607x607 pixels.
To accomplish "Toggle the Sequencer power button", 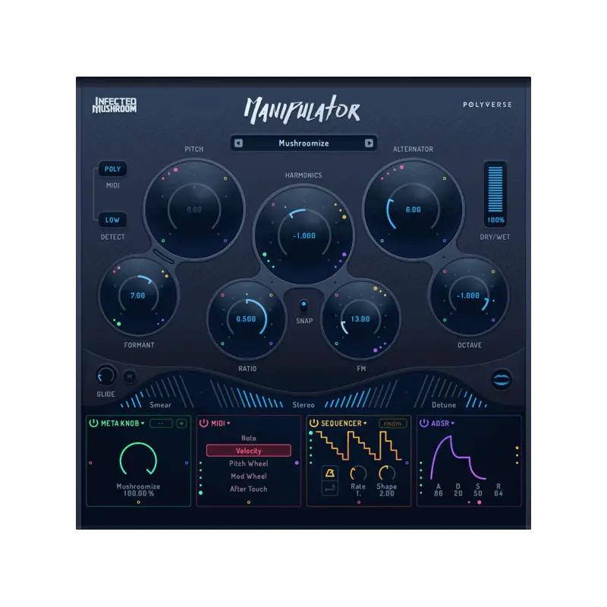I will click(x=314, y=423).
